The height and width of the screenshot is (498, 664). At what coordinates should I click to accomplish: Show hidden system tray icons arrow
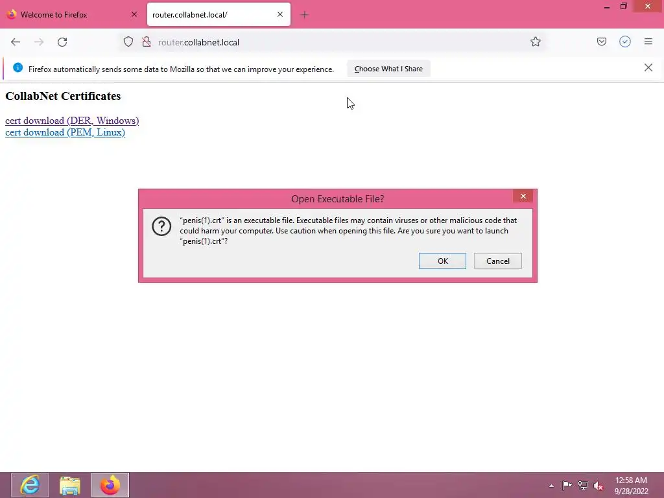[551, 486]
